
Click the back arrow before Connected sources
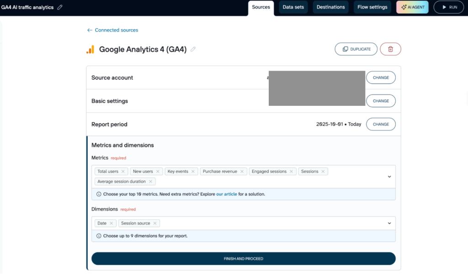90,30
